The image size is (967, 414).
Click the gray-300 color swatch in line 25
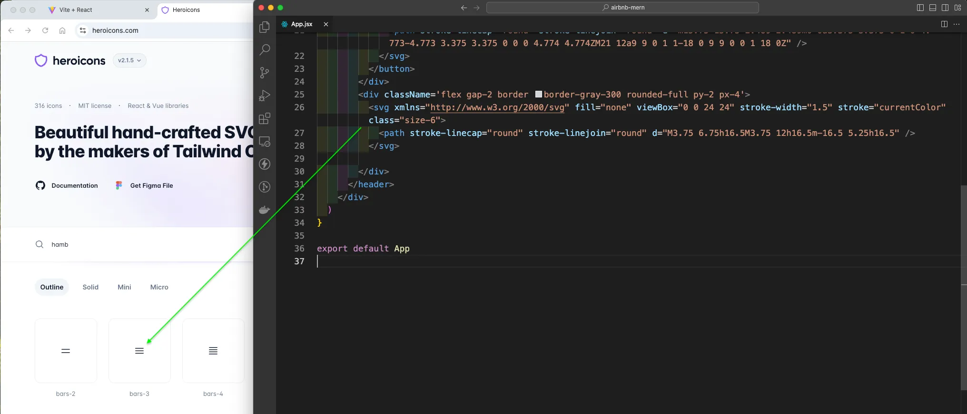click(x=538, y=94)
